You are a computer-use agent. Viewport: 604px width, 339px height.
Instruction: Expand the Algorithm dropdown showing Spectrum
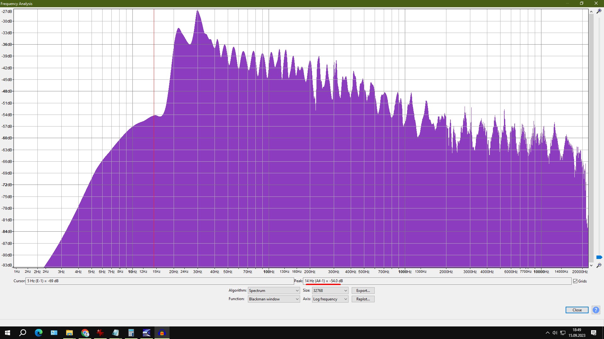pos(274,291)
